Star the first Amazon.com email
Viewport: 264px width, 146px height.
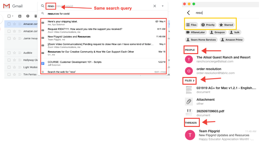point(14,24)
